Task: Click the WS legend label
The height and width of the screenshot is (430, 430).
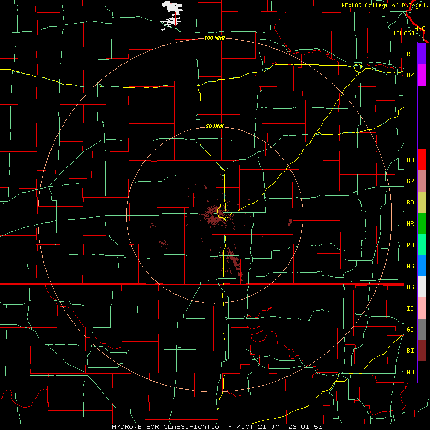Action: tap(410, 266)
